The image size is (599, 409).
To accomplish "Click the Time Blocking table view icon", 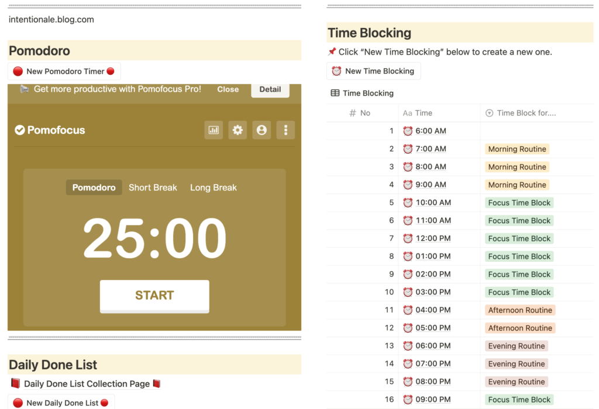I will 335,93.
